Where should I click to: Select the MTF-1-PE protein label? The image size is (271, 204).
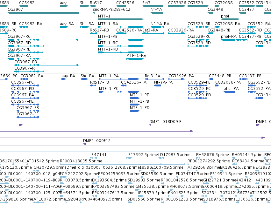pyautogui.click(x=139, y=95)
